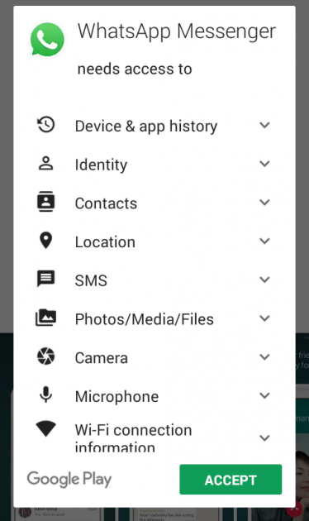Expand Device & app history permission details

[x=264, y=125]
